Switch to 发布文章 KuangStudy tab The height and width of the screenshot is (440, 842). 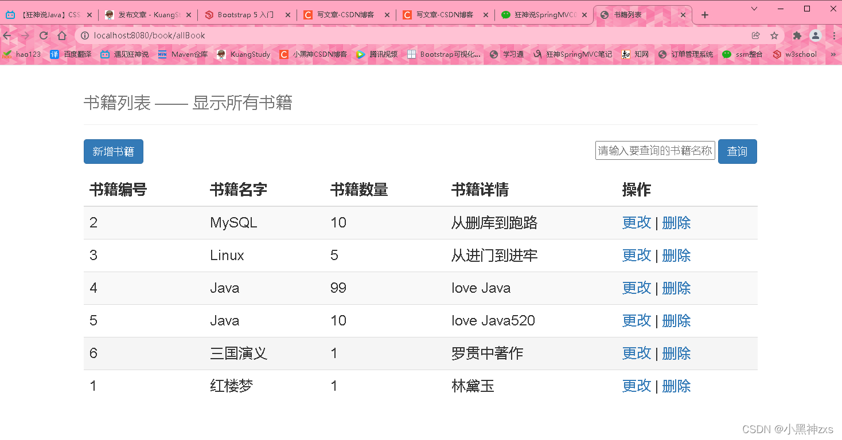(148, 15)
